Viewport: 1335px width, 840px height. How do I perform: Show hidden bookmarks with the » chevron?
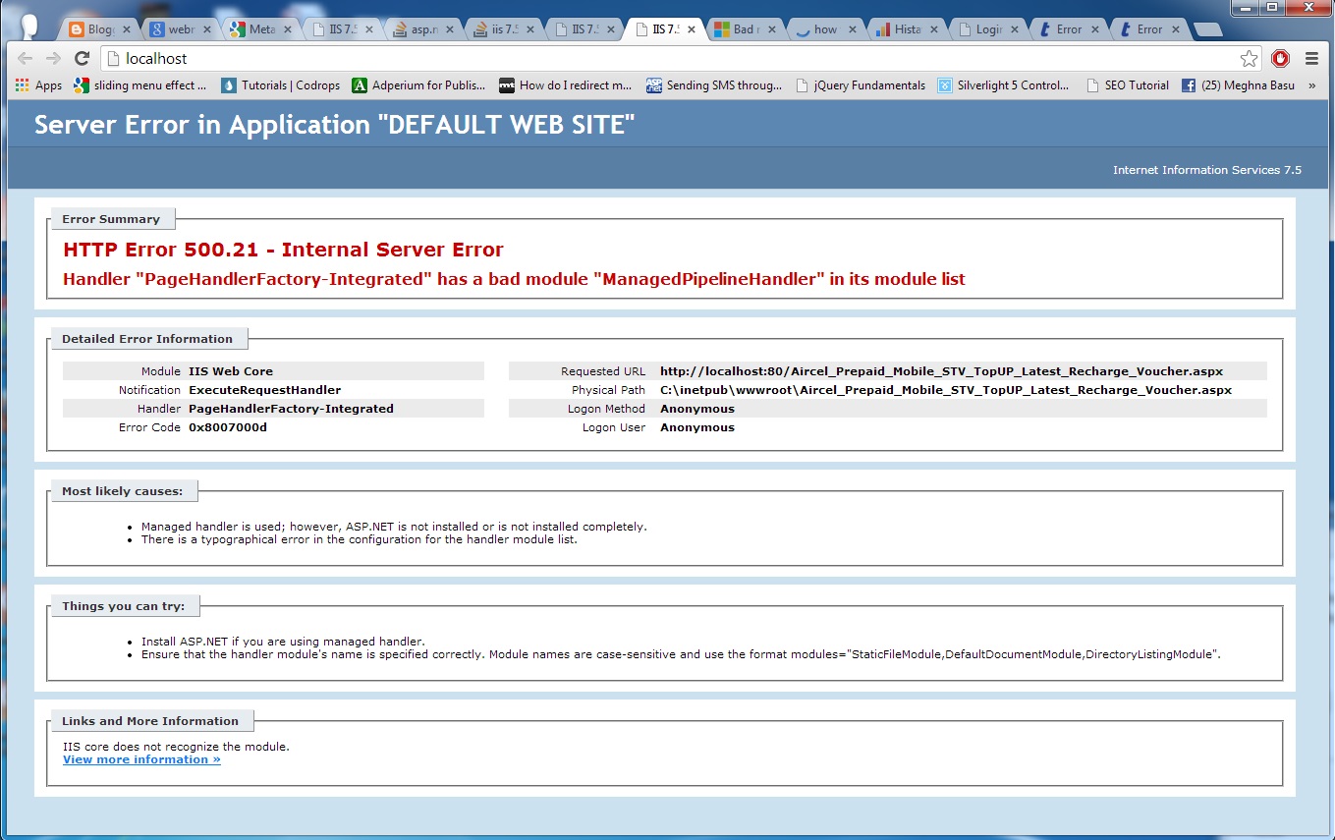pos(1311,85)
